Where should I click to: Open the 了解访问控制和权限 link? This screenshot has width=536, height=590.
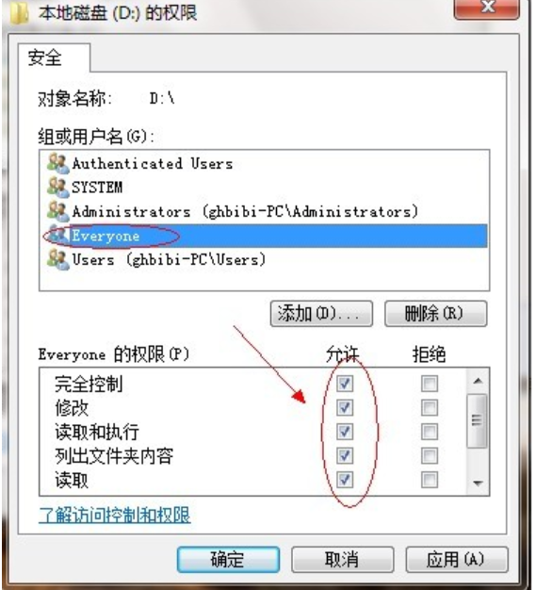tap(115, 515)
